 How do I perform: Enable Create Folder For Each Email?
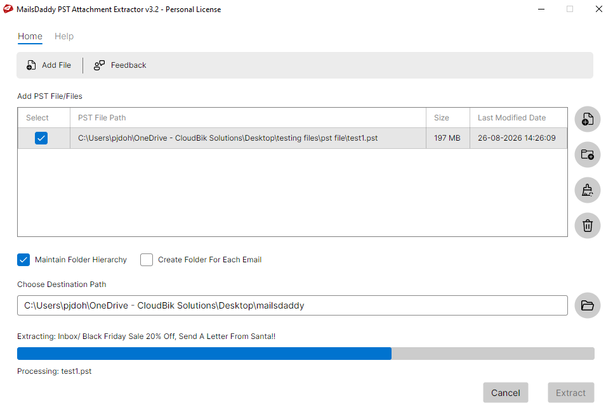(147, 260)
